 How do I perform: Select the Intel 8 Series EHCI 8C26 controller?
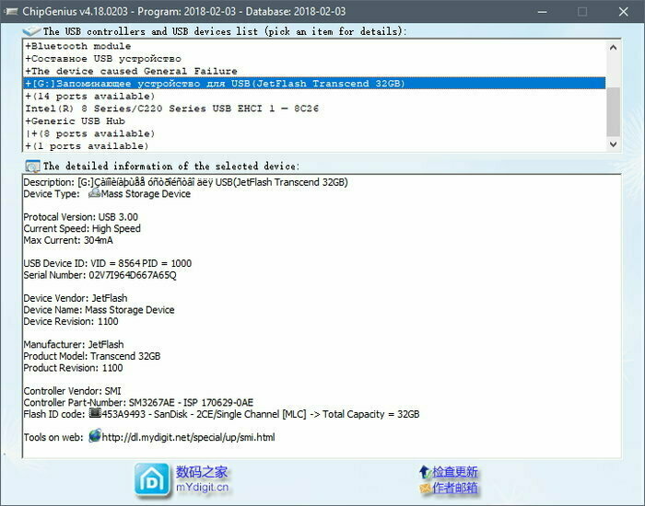[x=314, y=109]
